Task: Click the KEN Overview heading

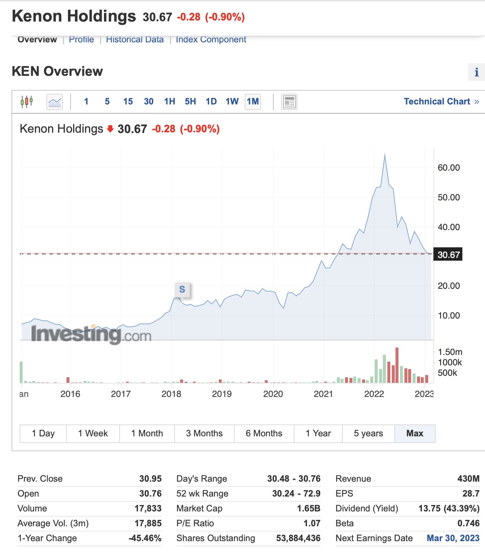Action: click(57, 71)
